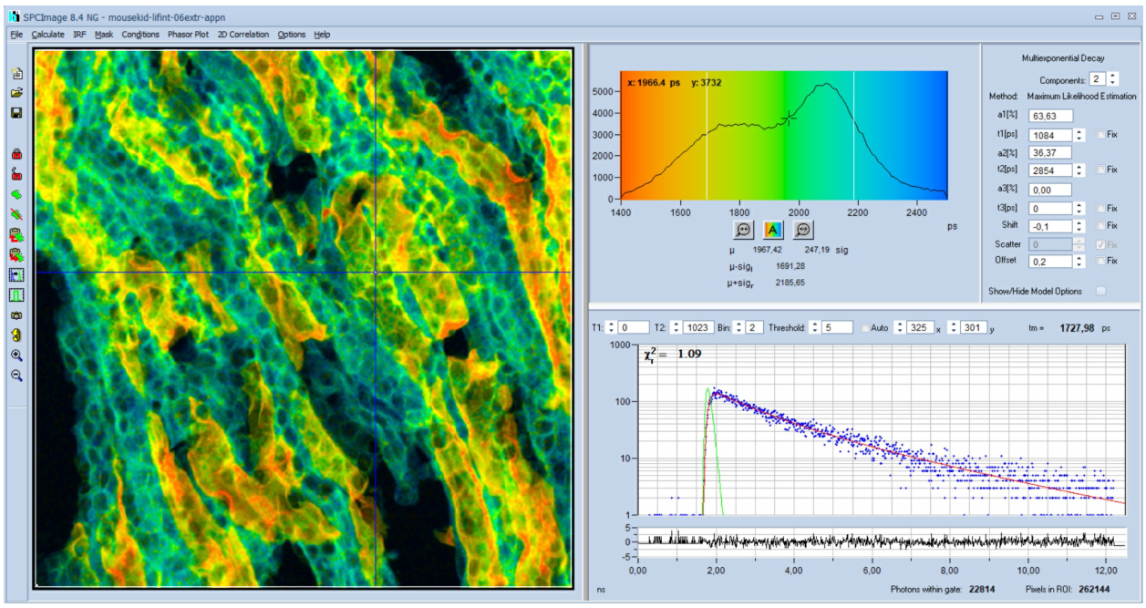This screenshot has height=608, width=1146.
Task: Click the zoom in magnifier icon
Action: pos(16,355)
